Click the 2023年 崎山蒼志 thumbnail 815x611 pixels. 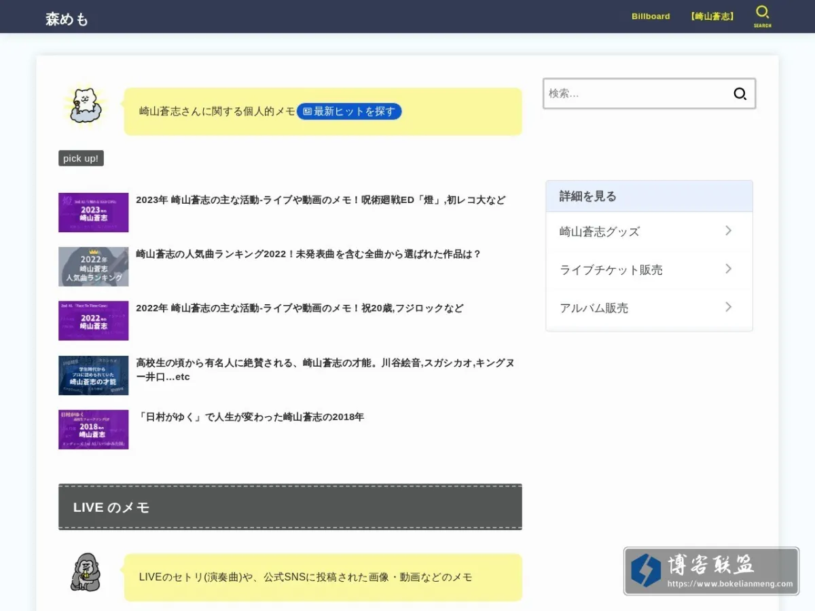coord(93,212)
